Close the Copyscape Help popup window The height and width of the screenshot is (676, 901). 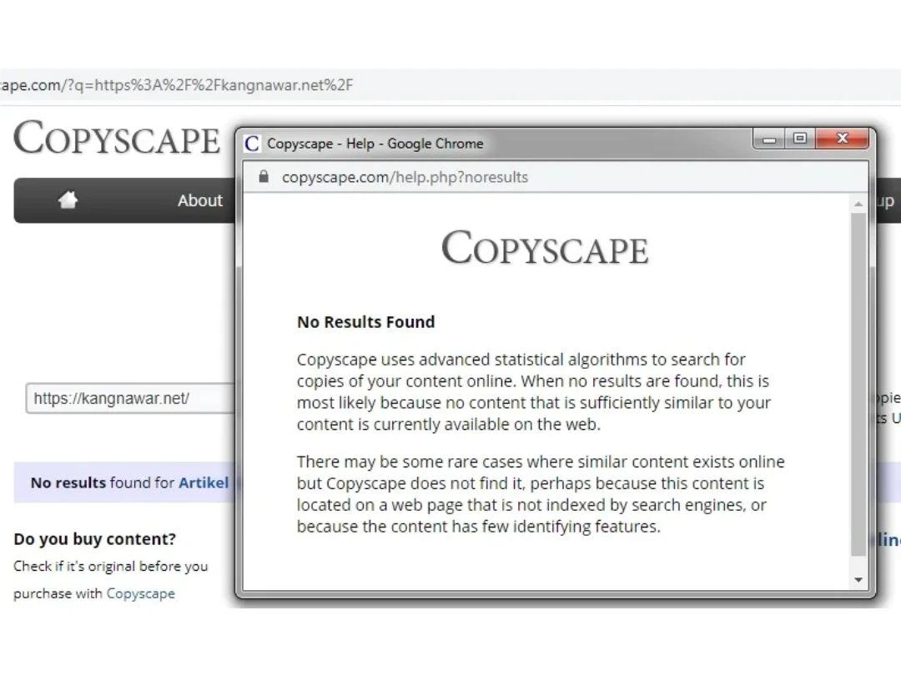(843, 139)
